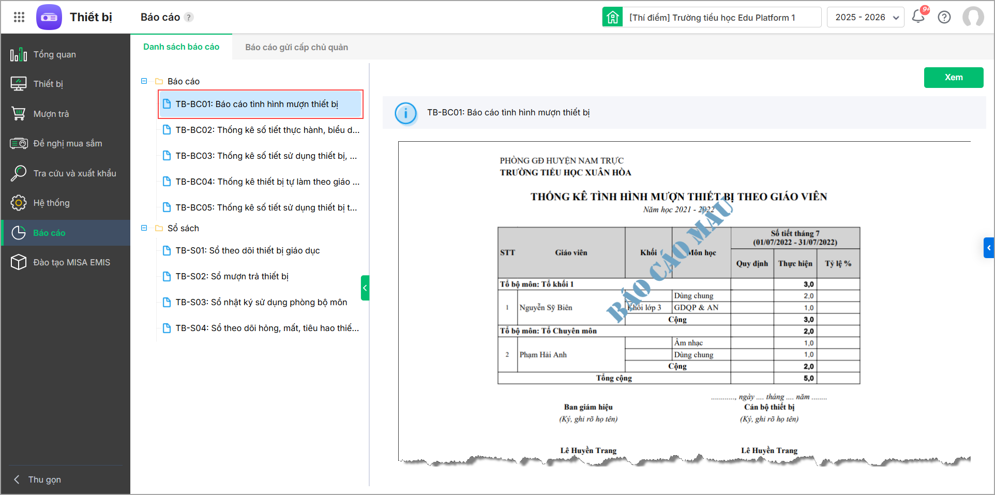Click the folder icon of Sổ sách

tap(159, 228)
